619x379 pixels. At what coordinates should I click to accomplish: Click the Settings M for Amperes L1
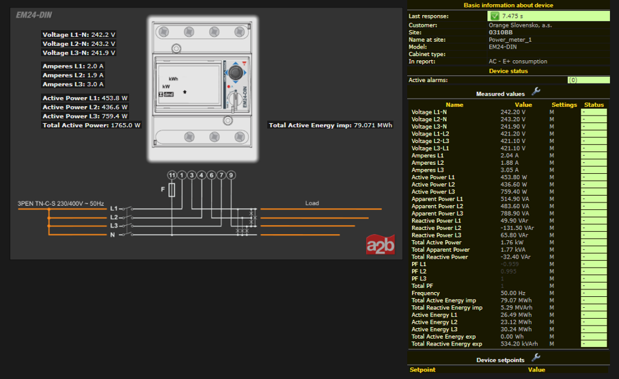click(552, 156)
